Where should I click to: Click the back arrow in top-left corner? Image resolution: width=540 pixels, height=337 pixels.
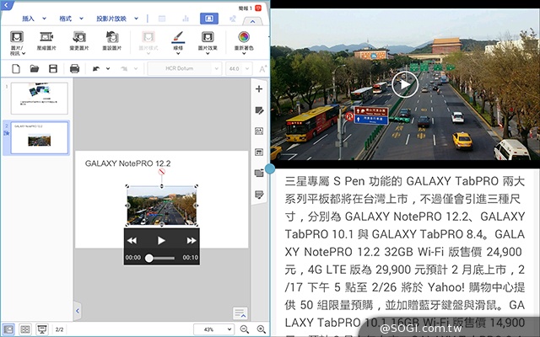click(7, 5)
